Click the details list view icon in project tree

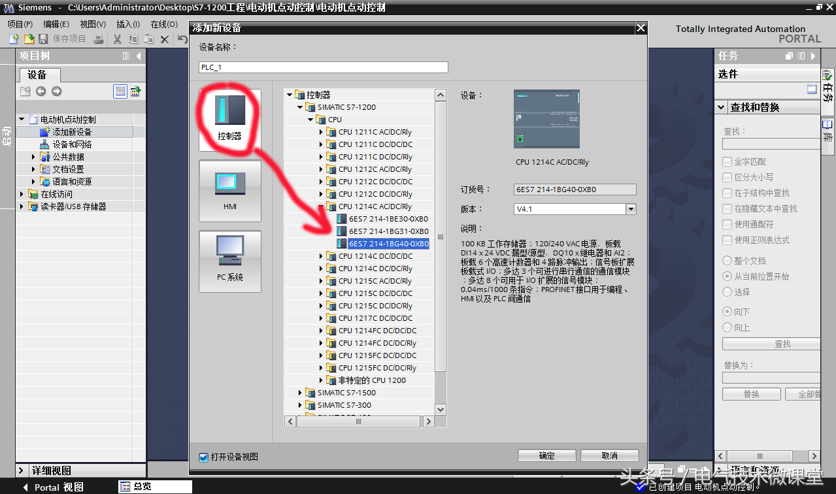tap(120, 91)
